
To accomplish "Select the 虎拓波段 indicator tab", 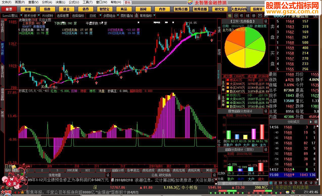I will pos(148,170).
